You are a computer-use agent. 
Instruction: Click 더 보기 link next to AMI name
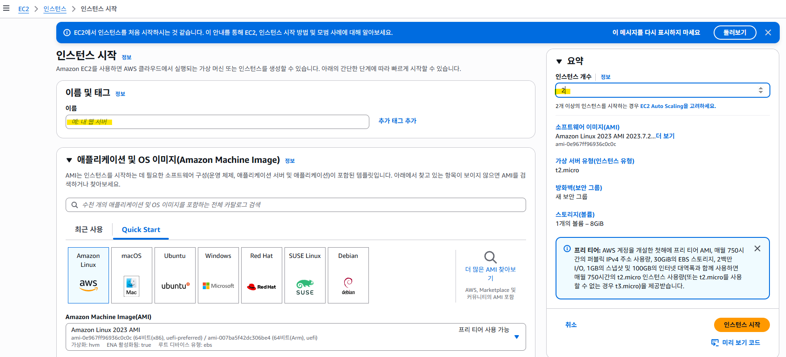pyautogui.click(x=665, y=136)
